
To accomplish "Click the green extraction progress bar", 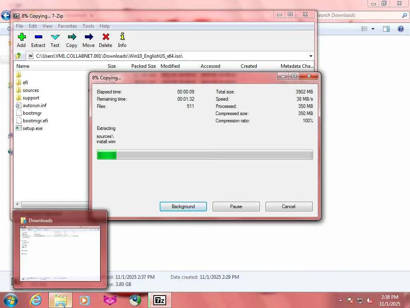I will click(x=205, y=154).
